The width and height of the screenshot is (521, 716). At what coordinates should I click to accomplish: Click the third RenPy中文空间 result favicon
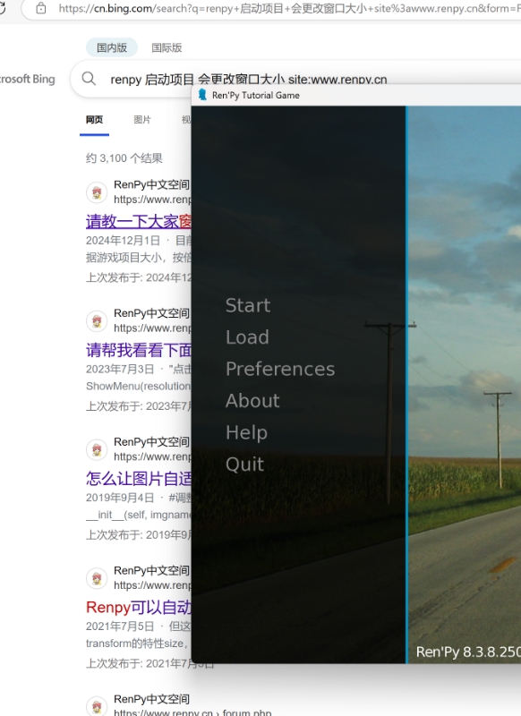(x=97, y=450)
